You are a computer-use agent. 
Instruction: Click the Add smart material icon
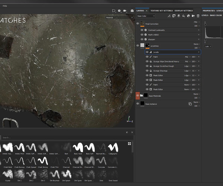(x=188, y=16)
